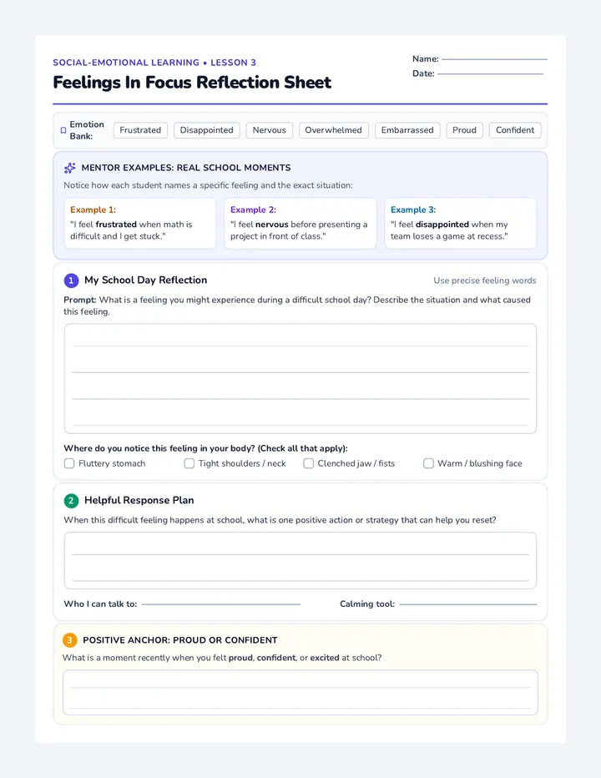The width and height of the screenshot is (601, 778).
Task: Choose the Nervous emotion chip
Action: (269, 130)
